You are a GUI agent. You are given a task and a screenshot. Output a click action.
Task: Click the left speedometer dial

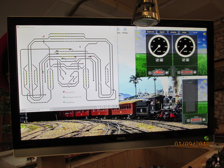coord(159,46)
